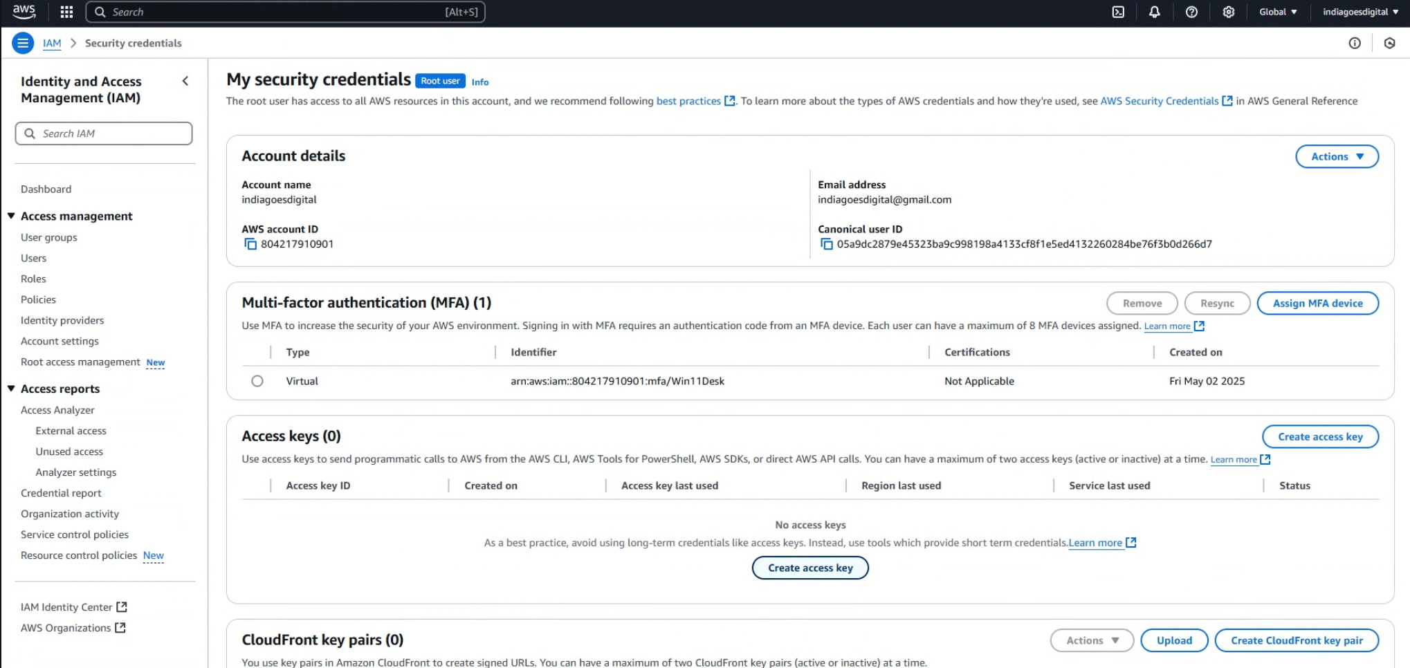Click the magnifier icon in top search bar

coord(100,12)
